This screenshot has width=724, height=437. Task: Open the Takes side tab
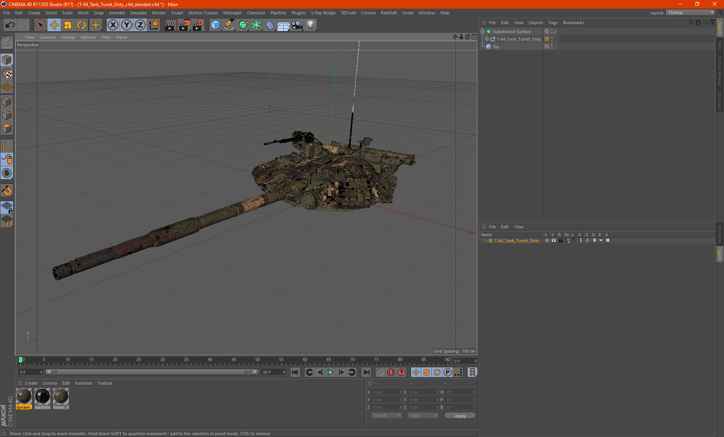(719, 45)
